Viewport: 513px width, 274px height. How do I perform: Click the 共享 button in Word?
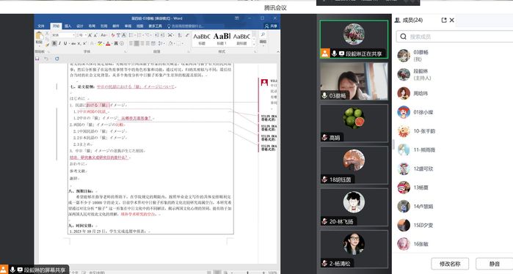pos(271,26)
